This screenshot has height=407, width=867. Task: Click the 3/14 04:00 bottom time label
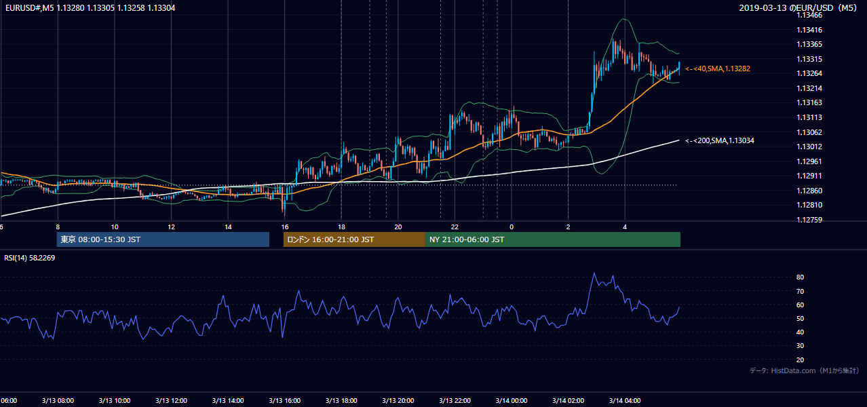coord(625,400)
